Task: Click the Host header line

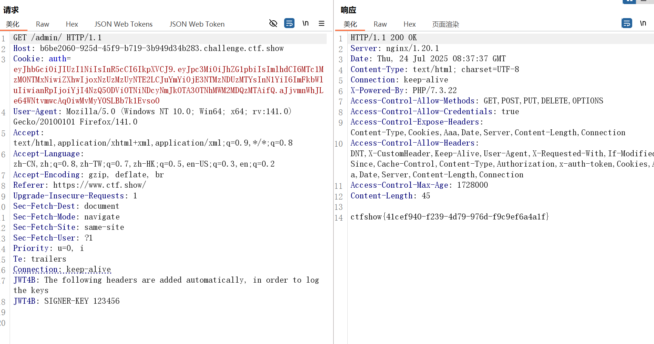Action: point(149,48)
